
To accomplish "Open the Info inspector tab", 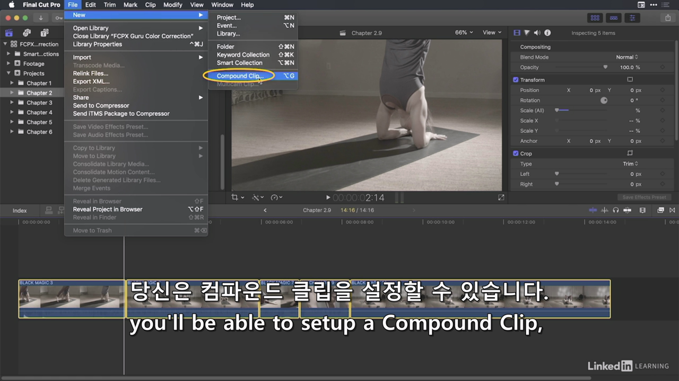I will [547, 33].
